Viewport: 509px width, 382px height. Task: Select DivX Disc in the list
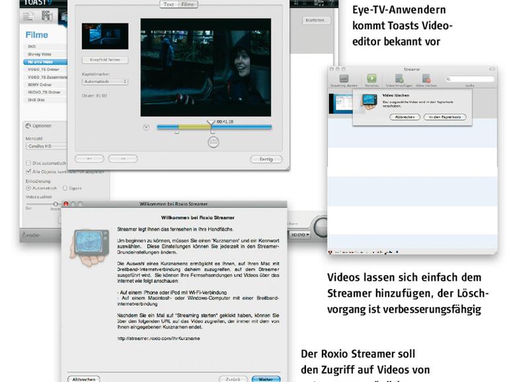(45, 100)
